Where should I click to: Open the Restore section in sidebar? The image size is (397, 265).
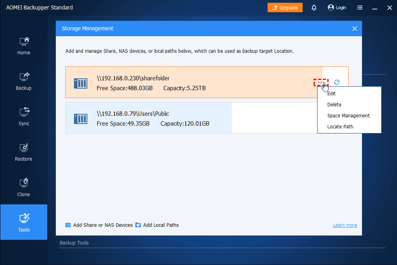click(x=24, y=152)
